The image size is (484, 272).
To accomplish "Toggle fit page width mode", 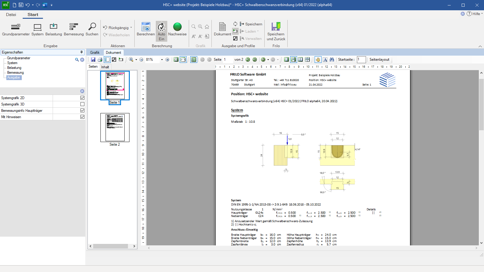I will 183,60.
